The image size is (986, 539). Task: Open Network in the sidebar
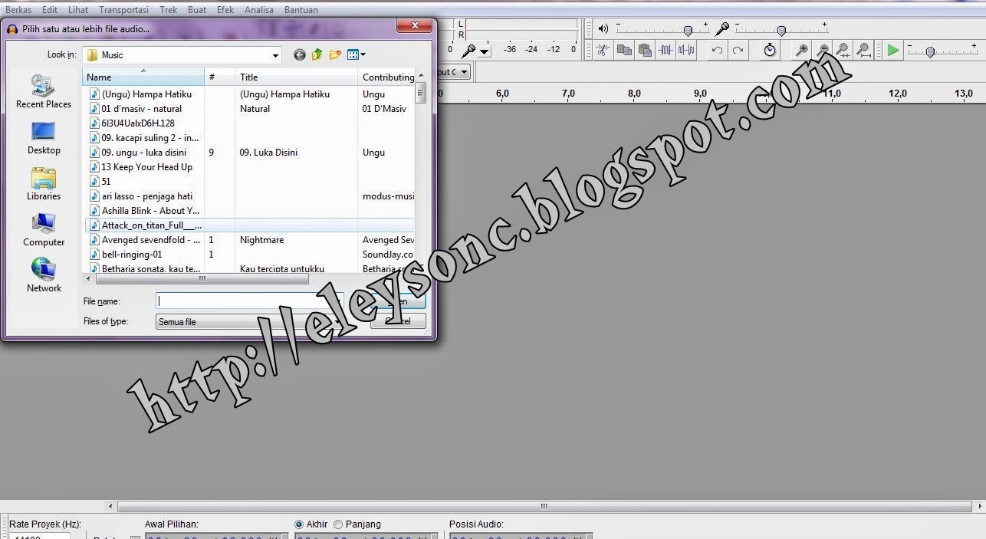point(44,276)
